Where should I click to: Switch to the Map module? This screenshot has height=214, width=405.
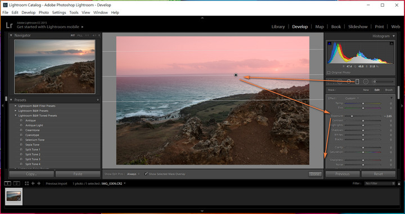point(319,26)
